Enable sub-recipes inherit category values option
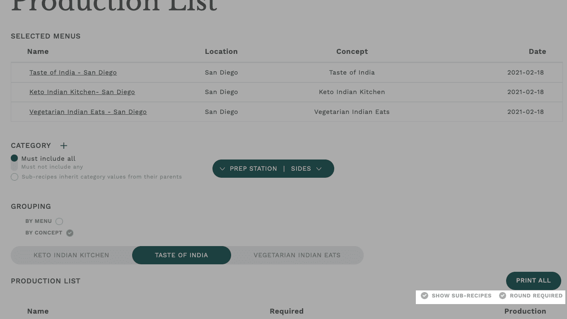 pos(14,177)
